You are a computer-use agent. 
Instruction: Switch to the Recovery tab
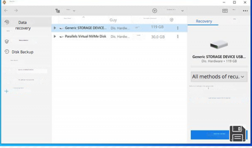pyautogui.click(x=204, y=21)
